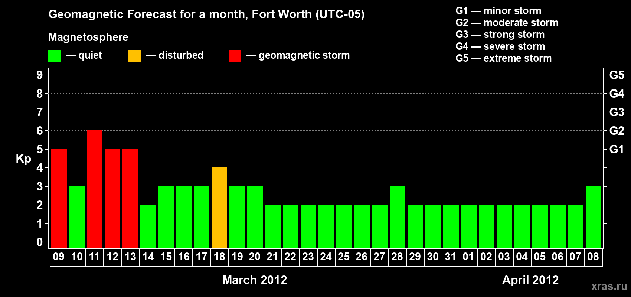Click the 'G2 — moderate storm' legend line
The width and height of the screenshot is (631, 297).
pos(507,23)
